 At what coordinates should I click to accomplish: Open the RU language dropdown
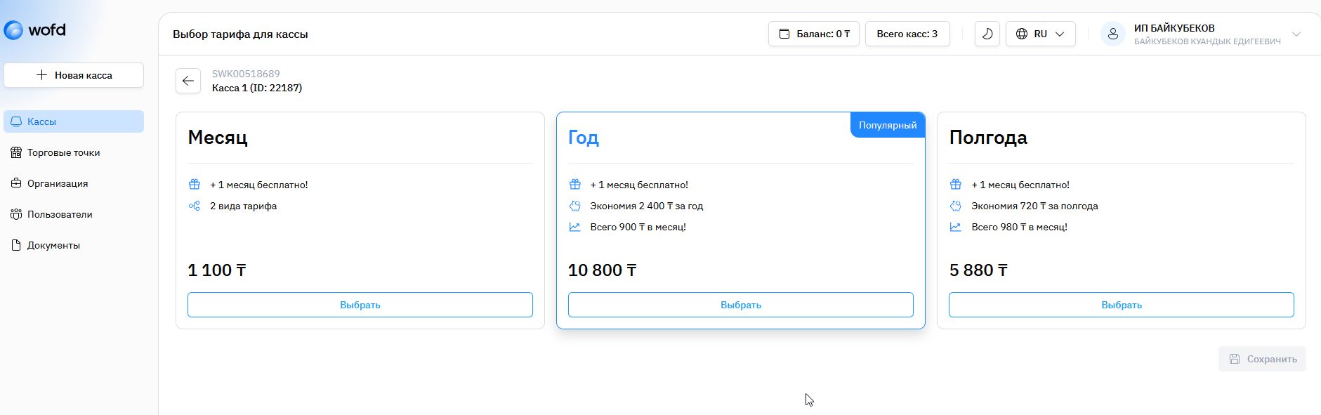1040,34
